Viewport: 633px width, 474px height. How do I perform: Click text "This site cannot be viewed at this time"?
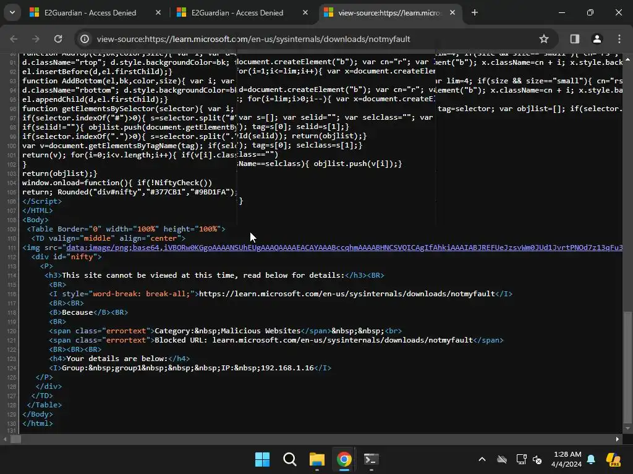pos(148,275)
